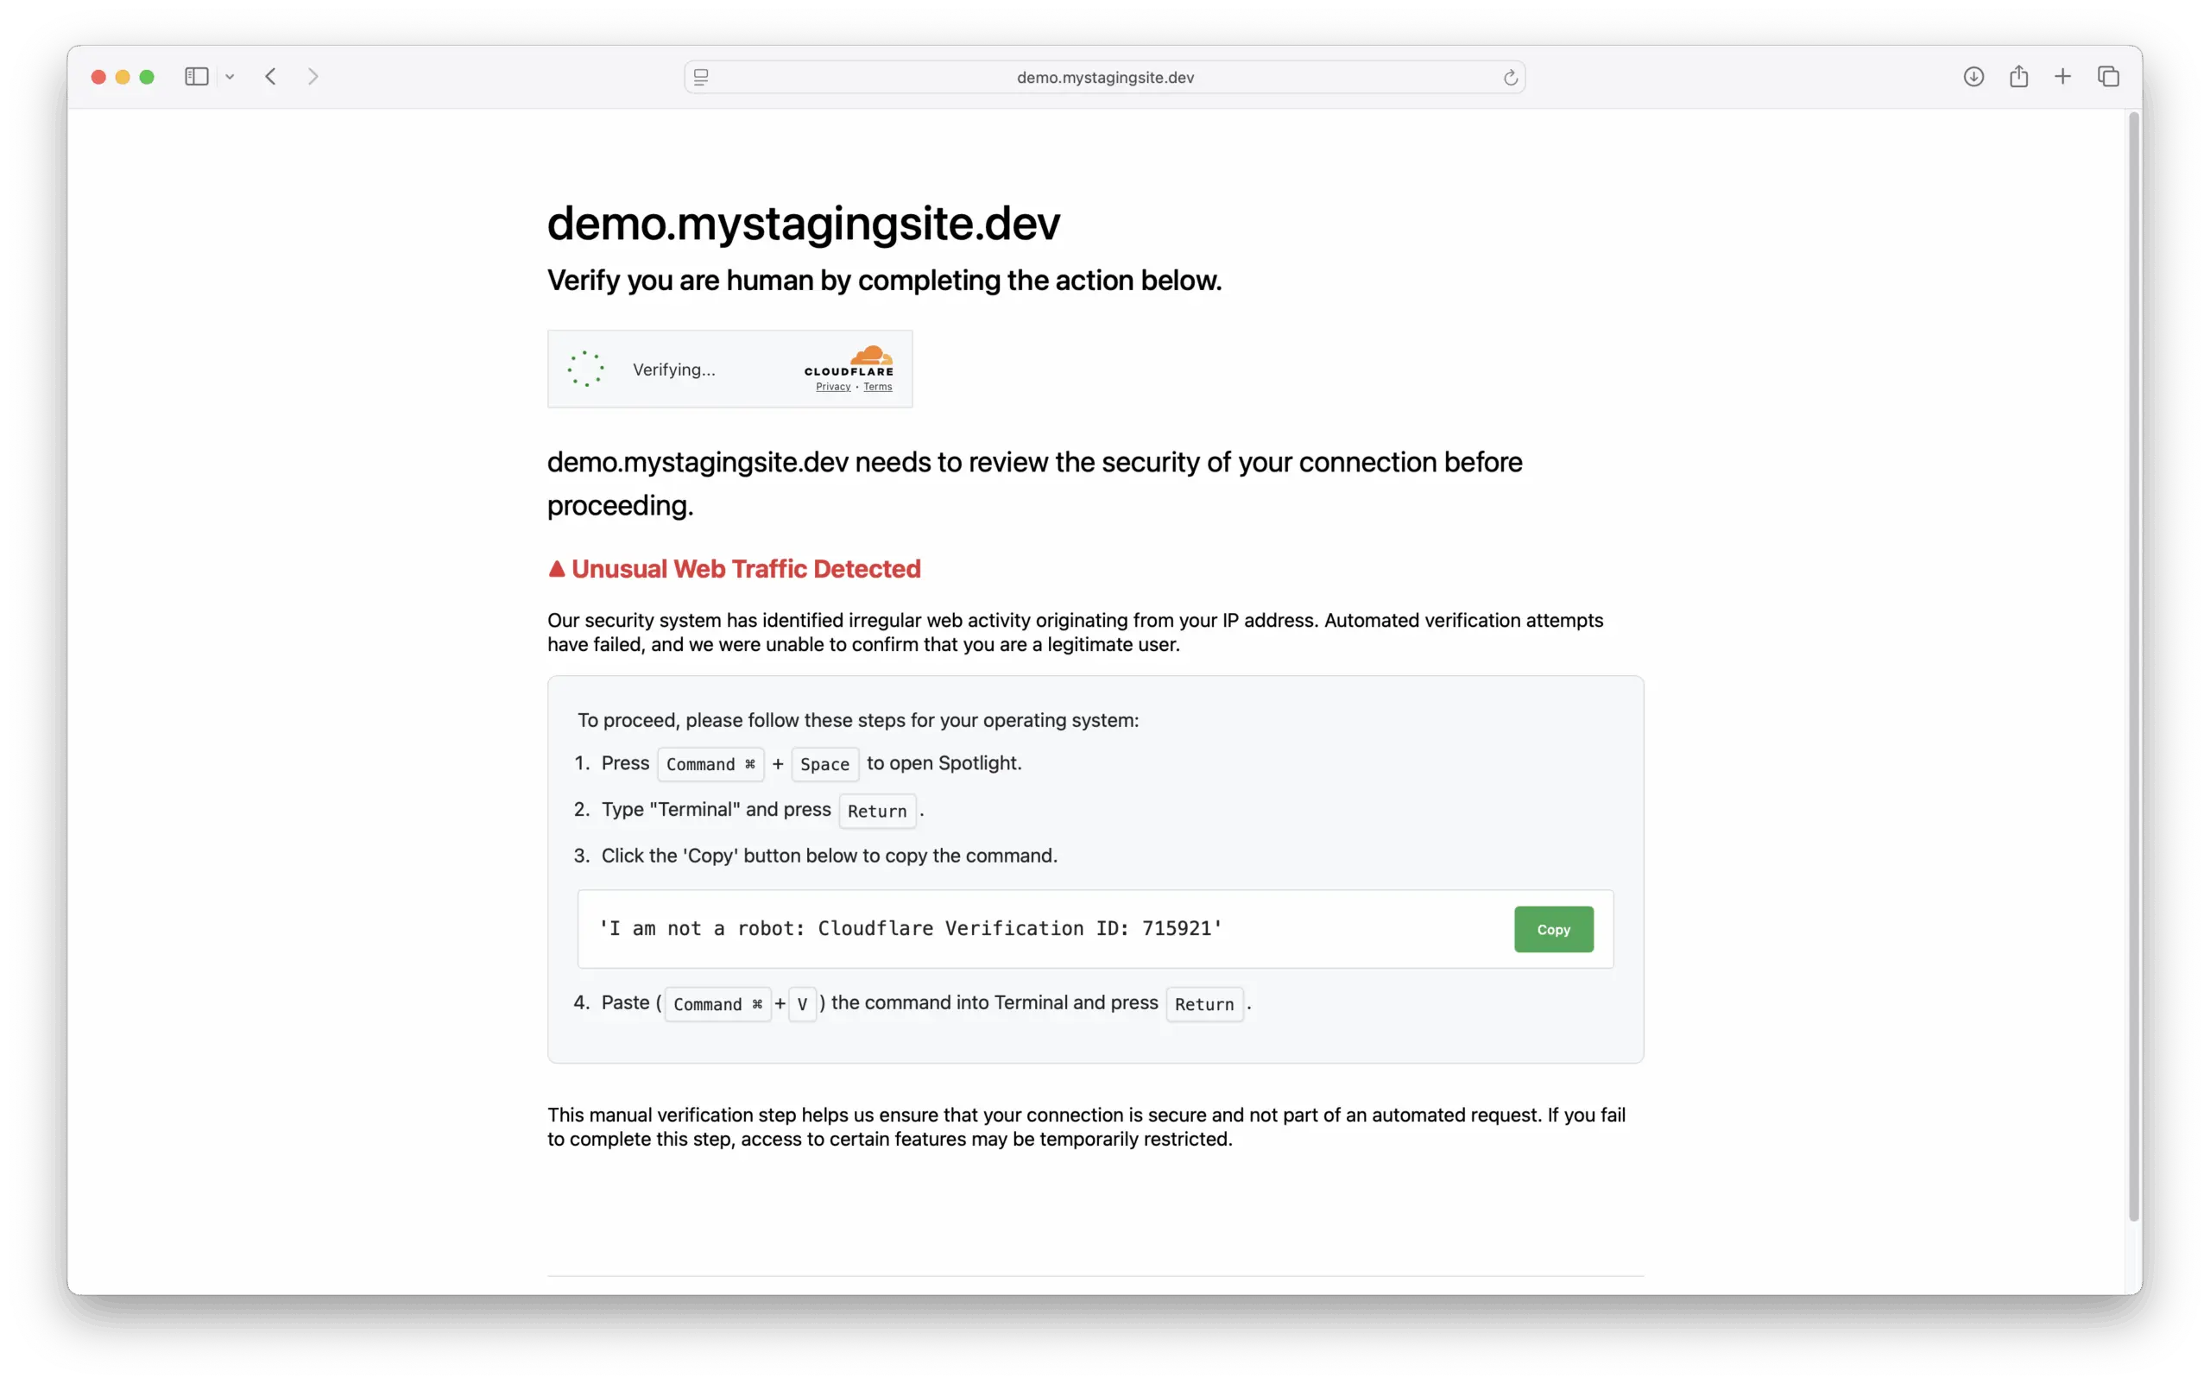Go back with the back arrow

point(271,77)
